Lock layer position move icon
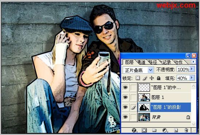This screenshot has height=135, width=200. [x=151, y=78]
